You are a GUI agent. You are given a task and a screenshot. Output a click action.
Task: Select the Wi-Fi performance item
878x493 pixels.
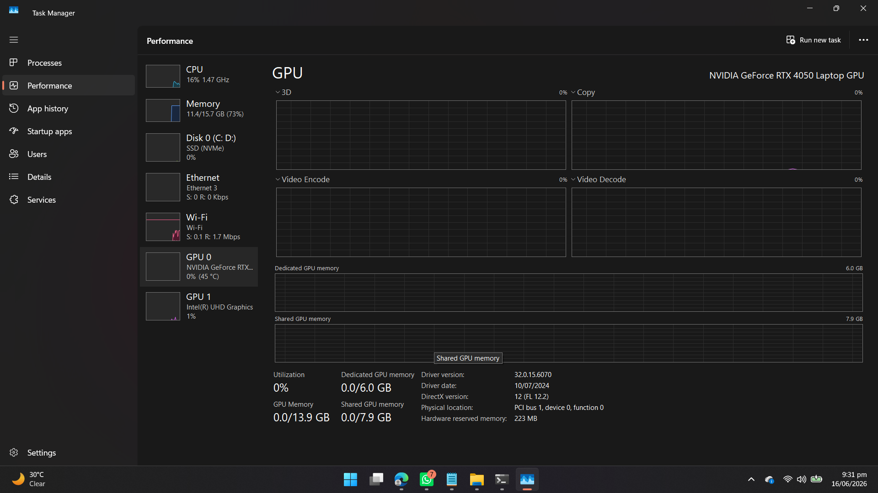[x=199, y=227]
